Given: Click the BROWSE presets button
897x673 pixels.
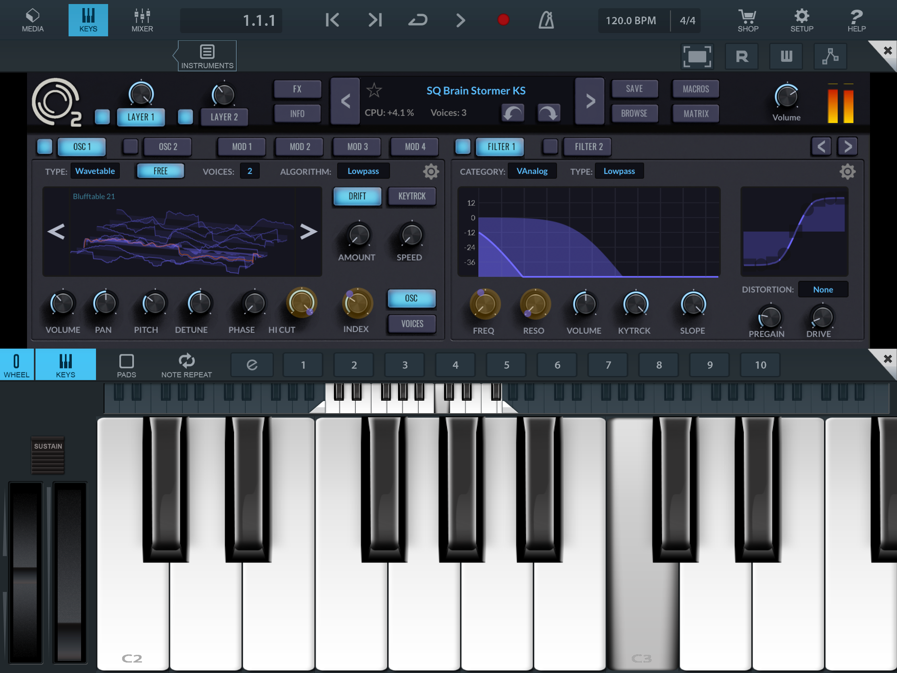Looking at the screenshot, I should 634,113.
